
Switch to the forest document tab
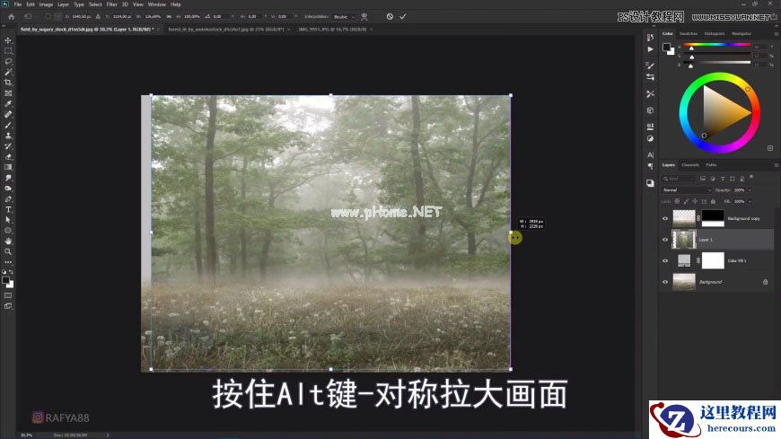(x=225, y=30)
